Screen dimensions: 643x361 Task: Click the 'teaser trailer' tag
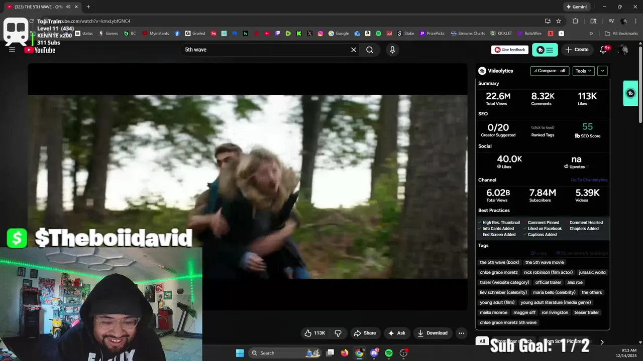(x=587, y=312)
